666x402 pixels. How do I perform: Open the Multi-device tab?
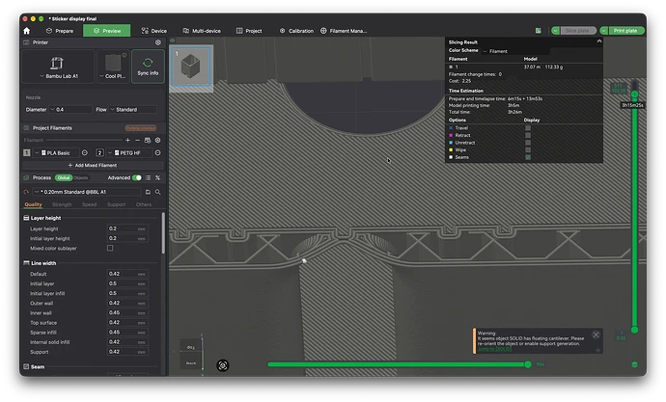point(202,31)
